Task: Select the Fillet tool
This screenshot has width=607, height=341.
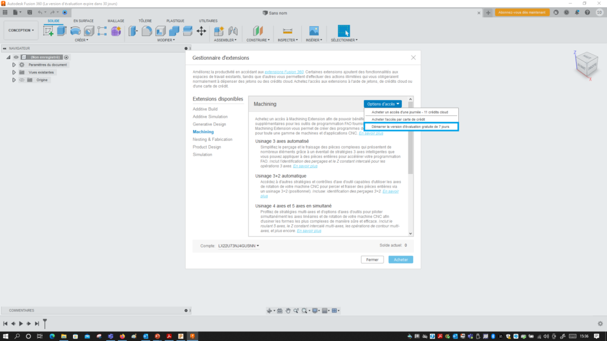Action: click(x=147, y=31)
